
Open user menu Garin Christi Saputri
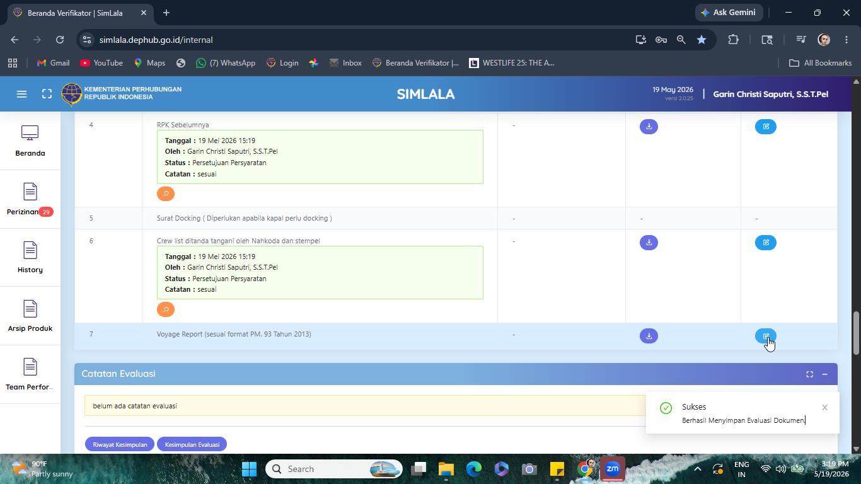click(770, 94)
